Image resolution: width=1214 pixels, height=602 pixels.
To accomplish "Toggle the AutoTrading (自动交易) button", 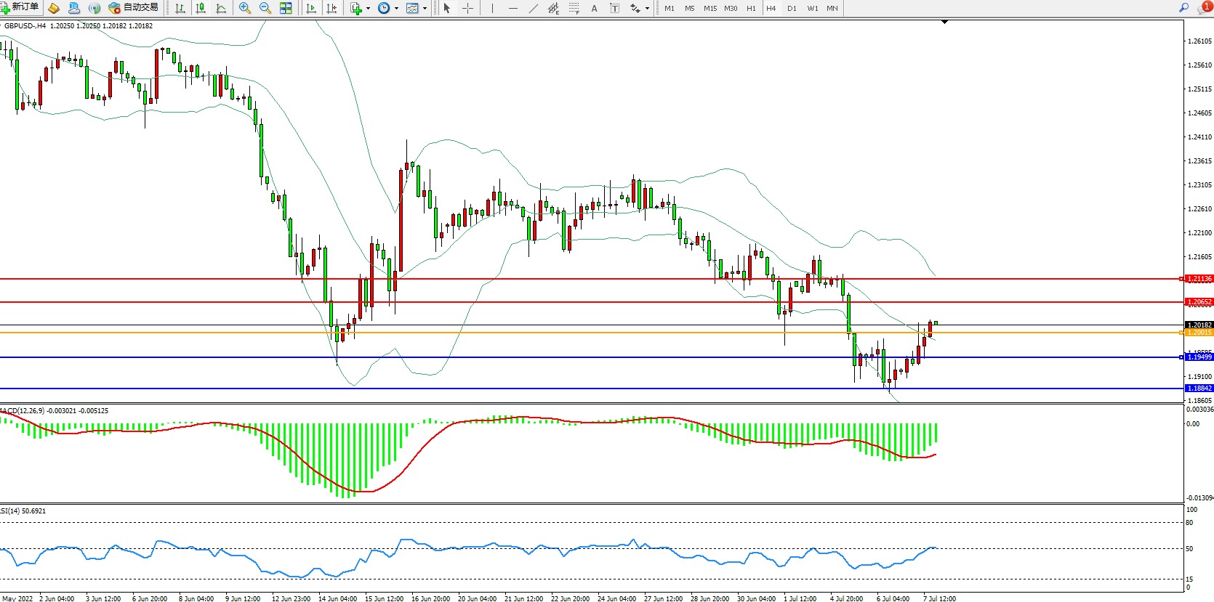I will point(133,8).
